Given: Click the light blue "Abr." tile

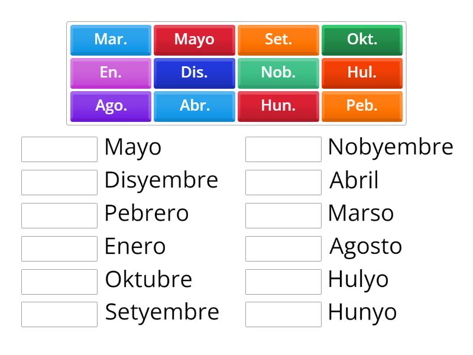Looking at the screenshot, I should (195, 106).
